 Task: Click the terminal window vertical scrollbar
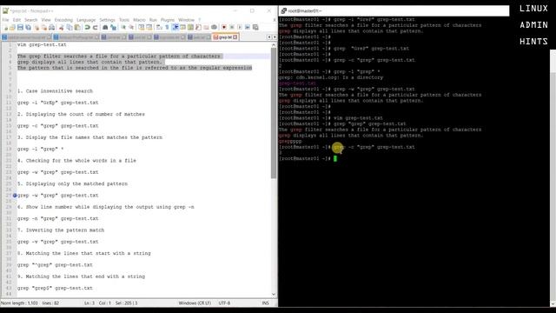tap(553, 177)
